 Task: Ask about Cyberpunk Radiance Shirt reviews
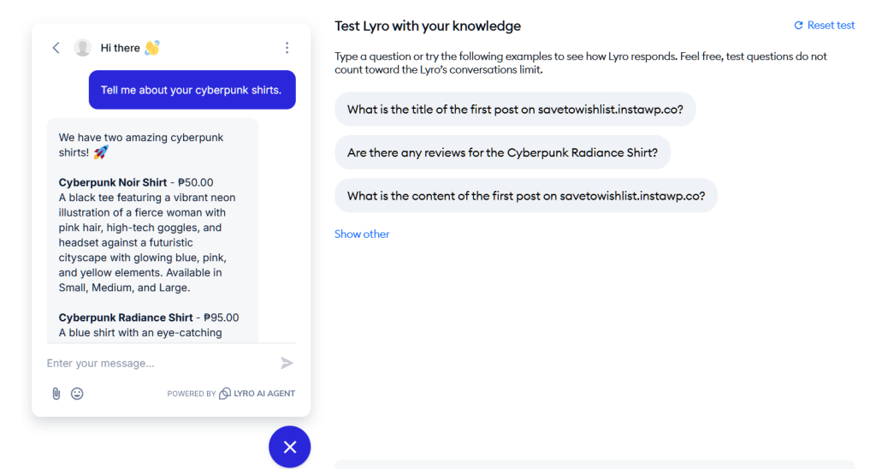[x=502, y=152]
